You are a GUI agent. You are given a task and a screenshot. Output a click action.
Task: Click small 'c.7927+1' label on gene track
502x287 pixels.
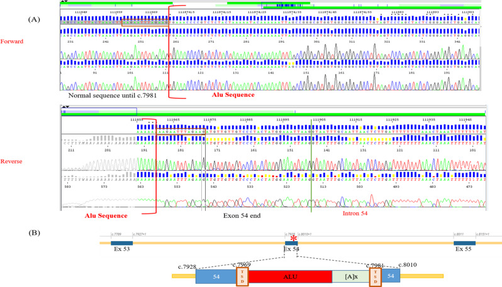140,234
